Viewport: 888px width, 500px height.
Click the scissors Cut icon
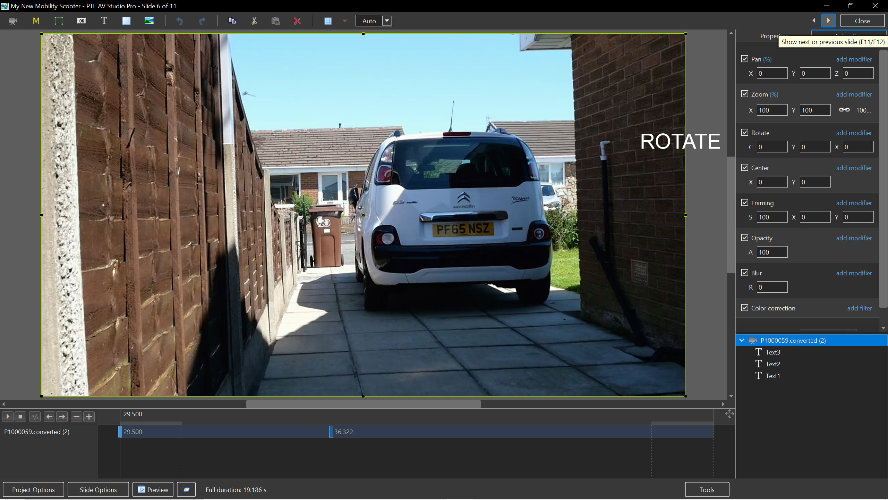coord(254,21)
